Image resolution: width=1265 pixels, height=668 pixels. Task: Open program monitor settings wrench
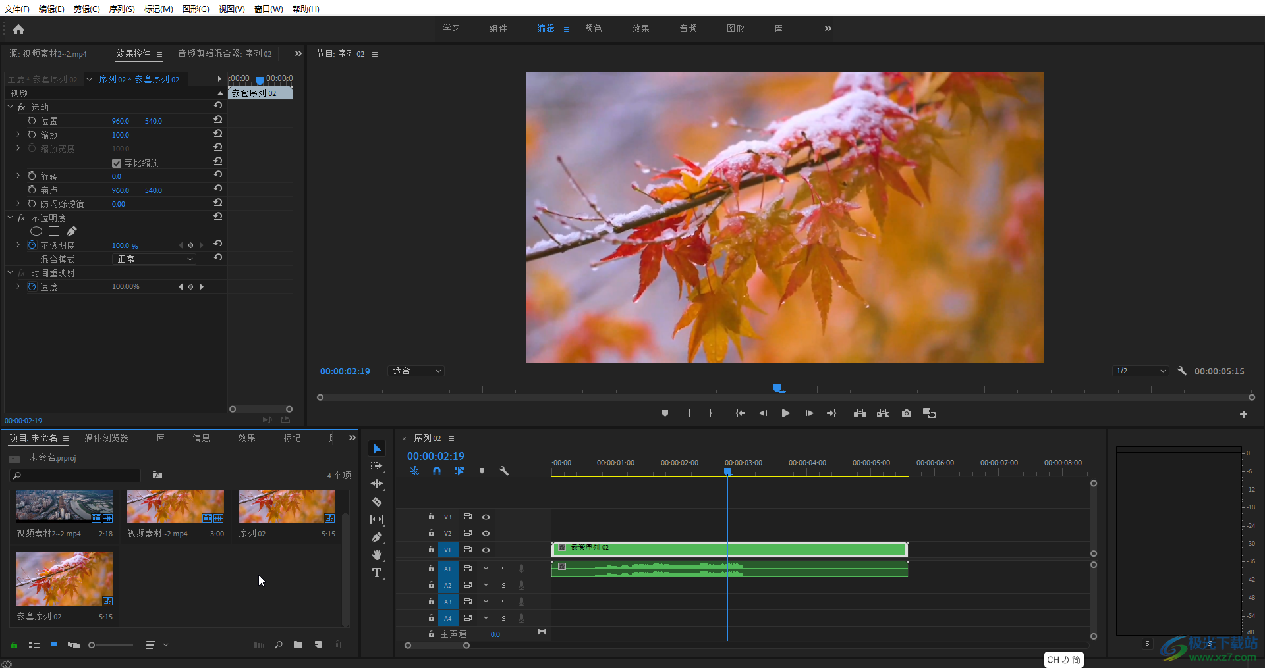click(x=1182, y=371)
